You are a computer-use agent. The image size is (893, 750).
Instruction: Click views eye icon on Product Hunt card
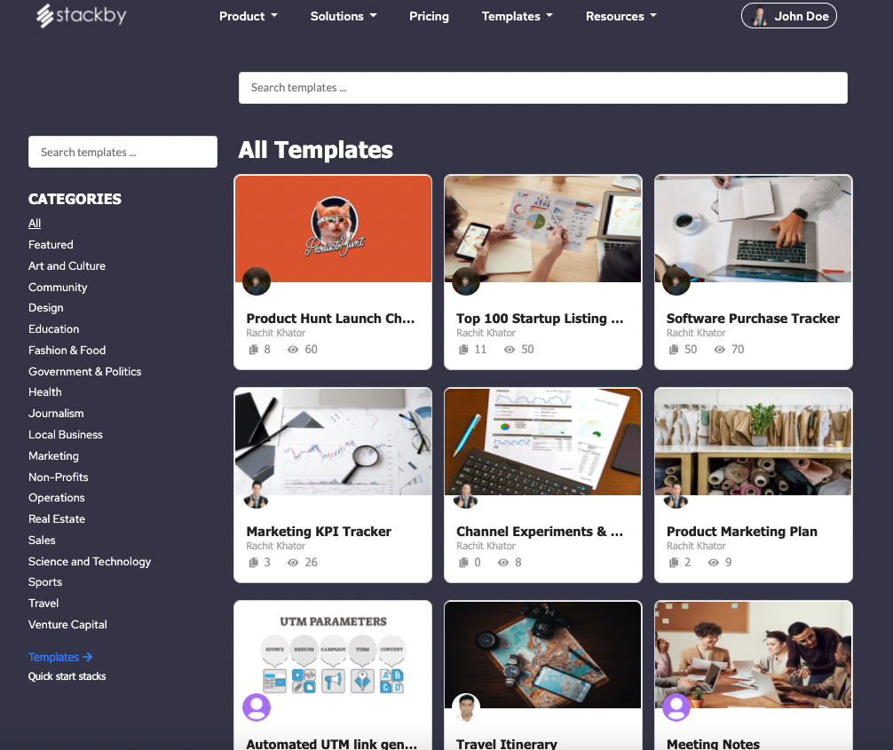293,350
